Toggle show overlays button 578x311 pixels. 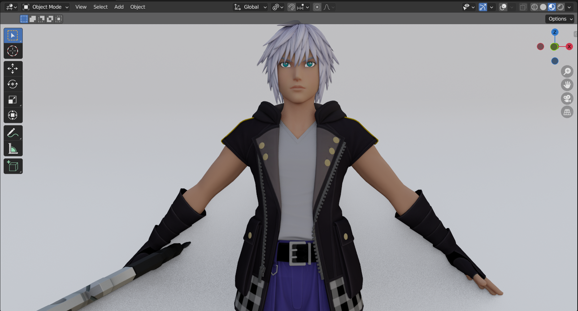503,7
